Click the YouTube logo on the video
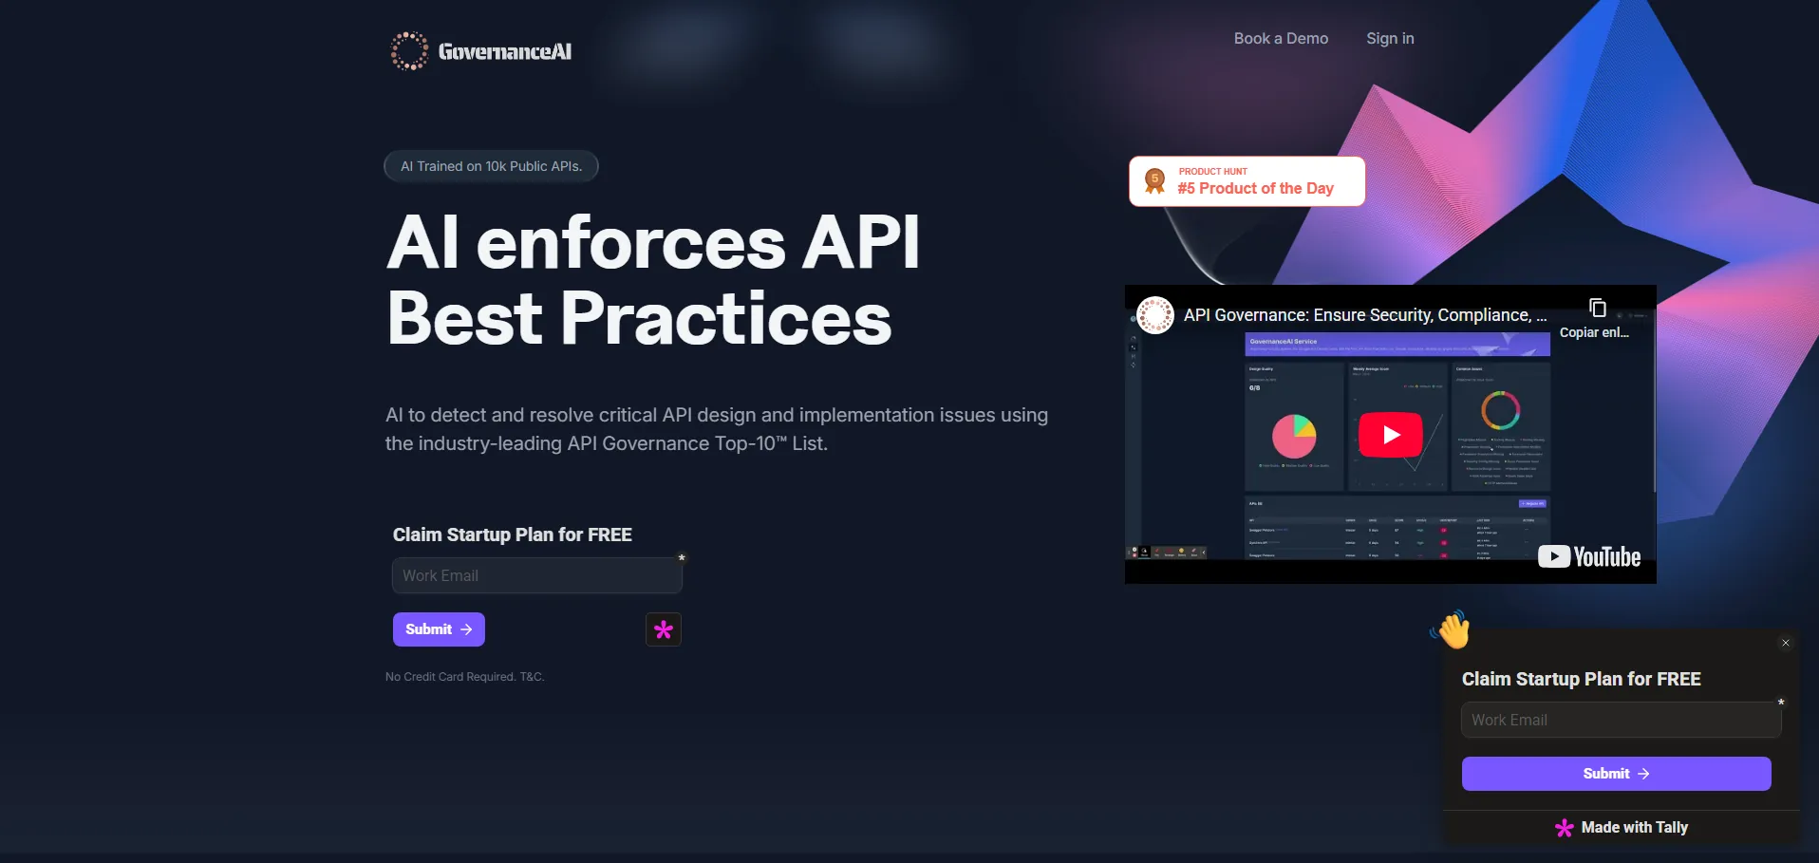The width and height of the screenshot is (1819, 863). click(x=1589, y=556)
